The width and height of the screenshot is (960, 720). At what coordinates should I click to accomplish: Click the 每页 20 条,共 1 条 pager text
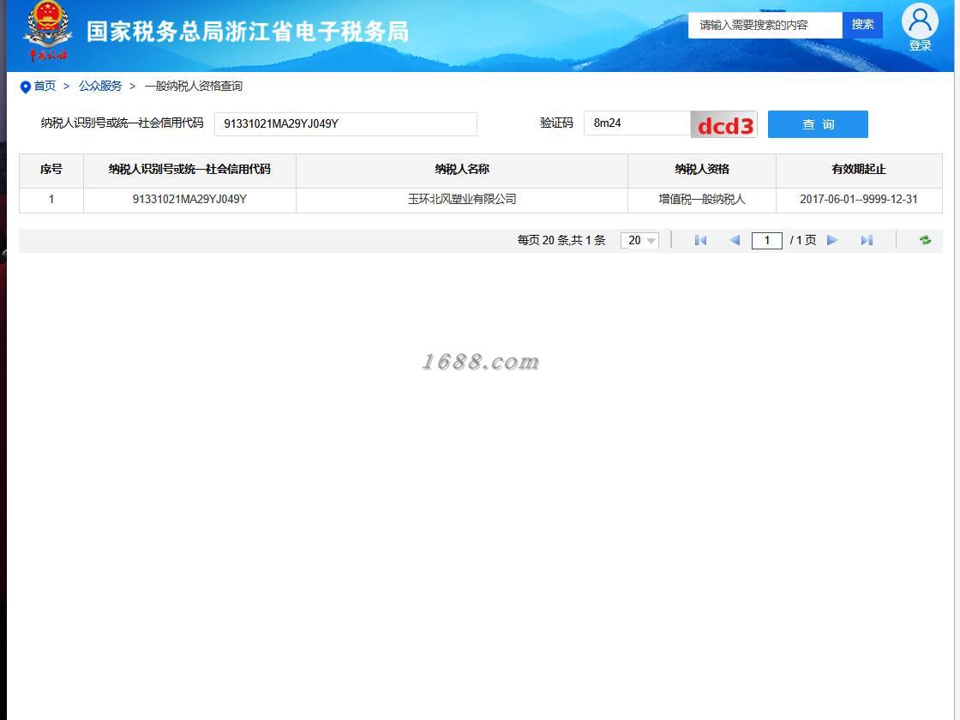coord(561,241)
